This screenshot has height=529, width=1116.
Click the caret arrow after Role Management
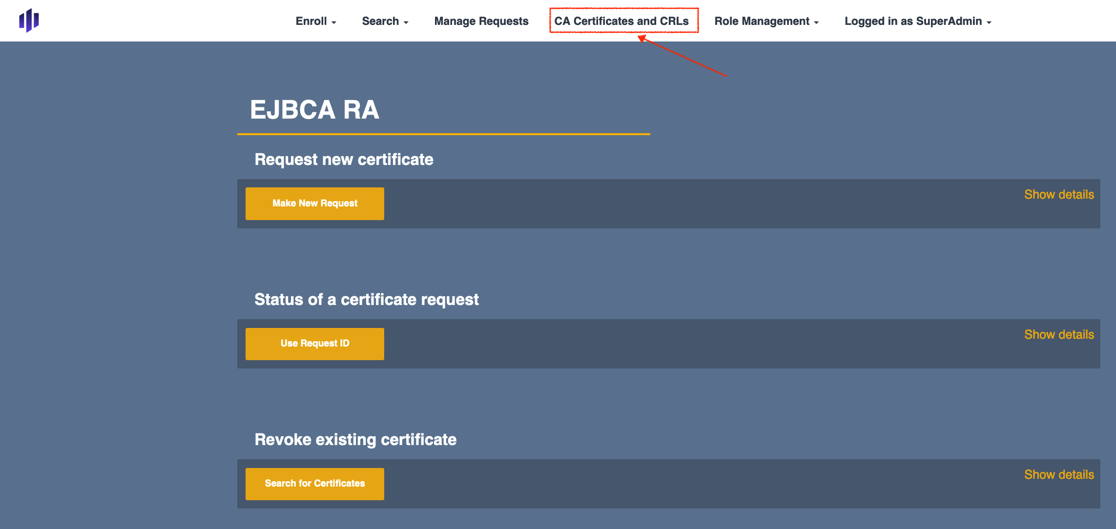click(x=816, y=22)
